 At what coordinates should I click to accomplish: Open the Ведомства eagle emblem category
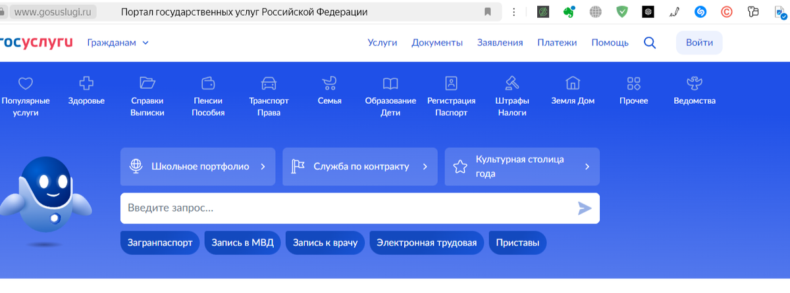pyautogui.click(x=695, y=91)
